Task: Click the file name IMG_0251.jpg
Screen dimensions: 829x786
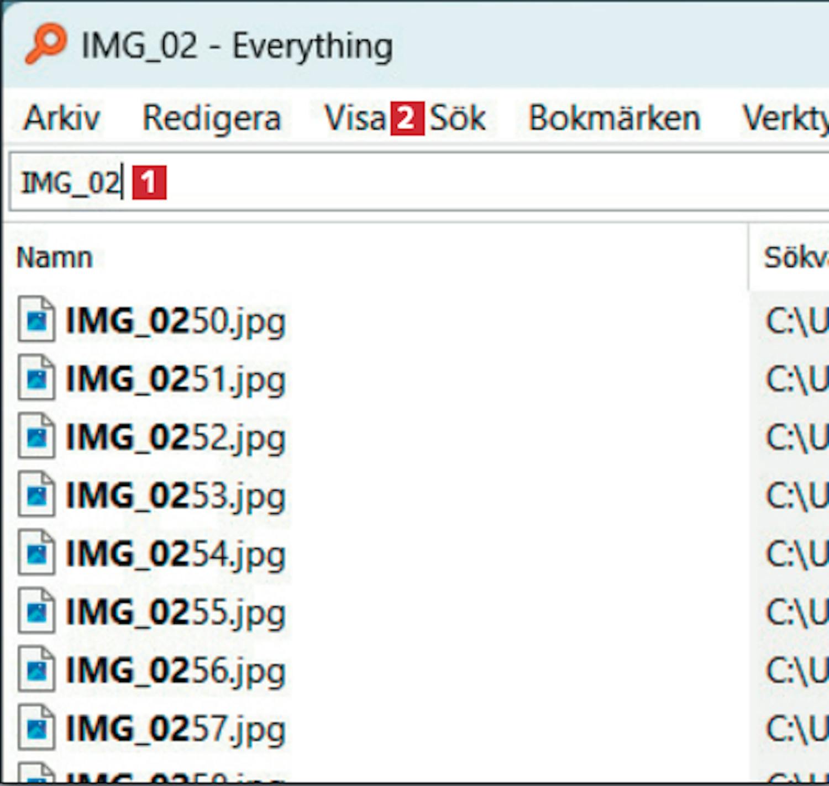Action: [x=176, y=380]
